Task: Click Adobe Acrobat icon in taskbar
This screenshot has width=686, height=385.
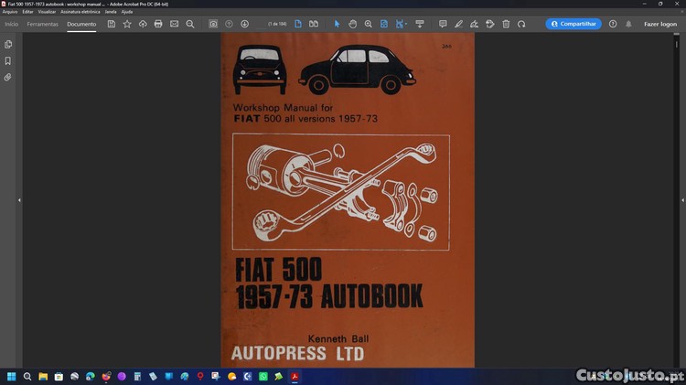Action: point(295,377)
